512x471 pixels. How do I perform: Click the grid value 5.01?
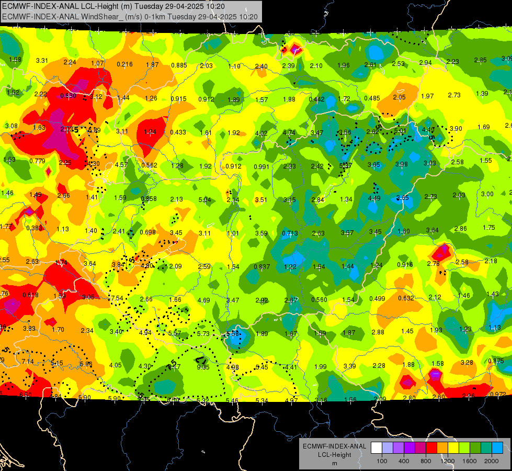(x=400, y=131)
